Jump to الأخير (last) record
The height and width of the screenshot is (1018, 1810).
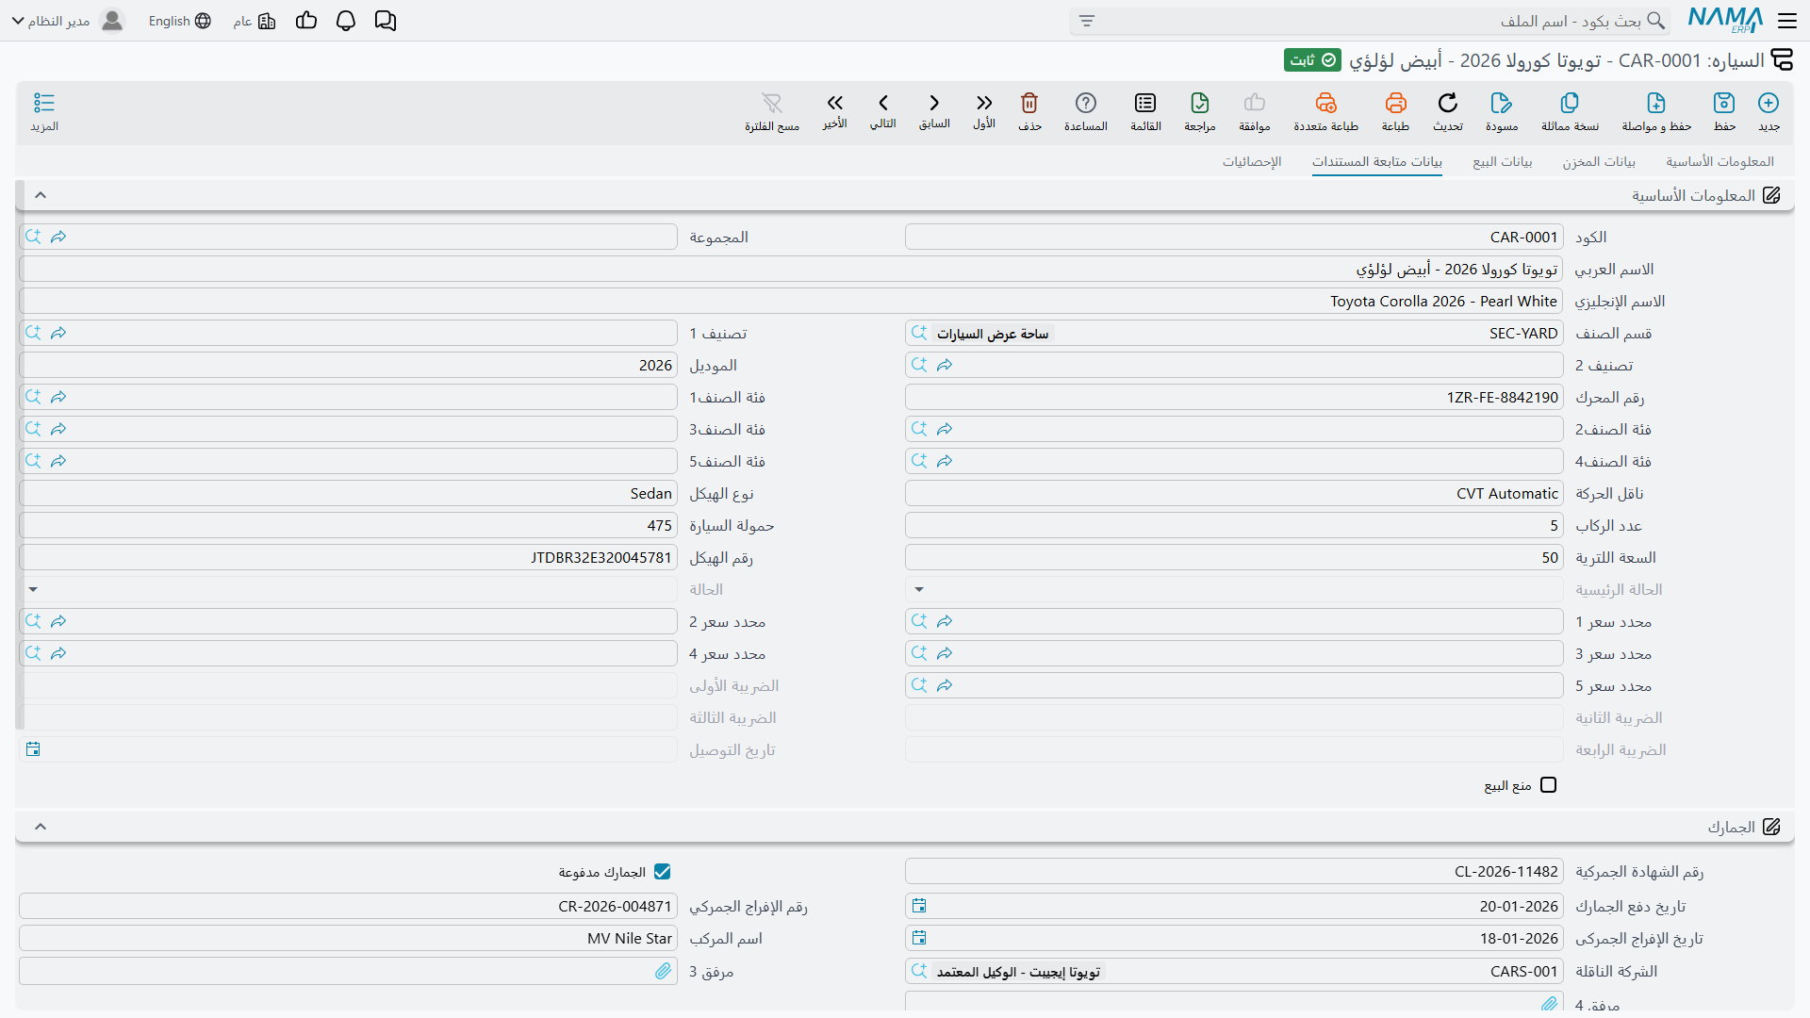[834, 103]
